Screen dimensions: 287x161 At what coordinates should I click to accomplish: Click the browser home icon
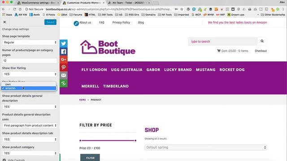coord(20,9)
